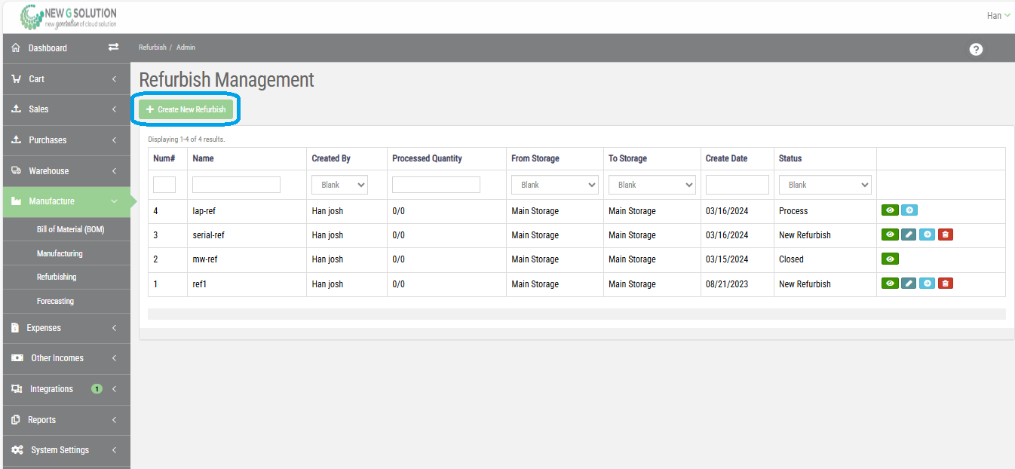
Task: Toggle sidebar with the swap arrows icon
Action: [x=113, y=48]
